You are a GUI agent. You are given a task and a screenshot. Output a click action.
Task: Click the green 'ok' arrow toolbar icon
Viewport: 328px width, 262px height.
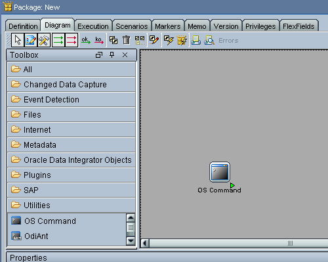[86, 40]
